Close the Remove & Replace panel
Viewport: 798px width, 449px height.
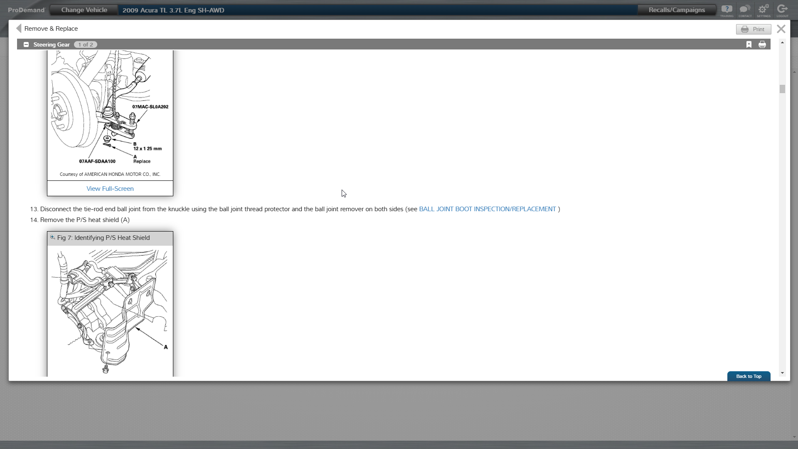pos(781,29)
